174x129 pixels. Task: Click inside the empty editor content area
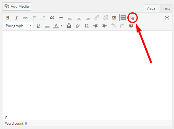87,72
